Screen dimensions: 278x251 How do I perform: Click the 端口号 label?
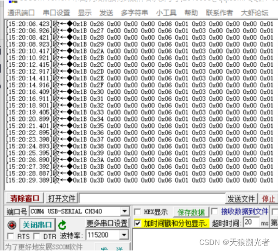pyautogui.click(x=17, y=211)
